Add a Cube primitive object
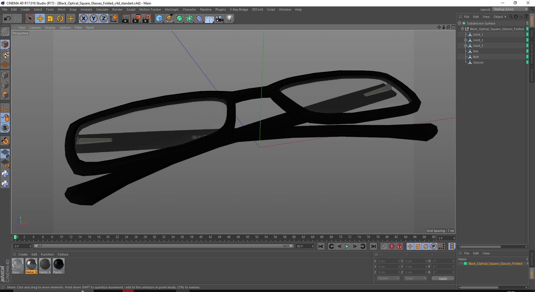535x292 pixels. [x=159, y=19]
